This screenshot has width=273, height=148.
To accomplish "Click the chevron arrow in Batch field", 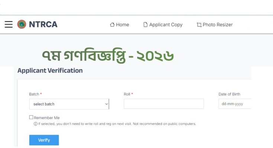I will point(106,104).
